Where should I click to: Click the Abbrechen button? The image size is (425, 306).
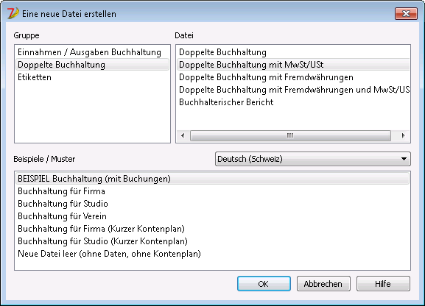click(x=323, y=284)
